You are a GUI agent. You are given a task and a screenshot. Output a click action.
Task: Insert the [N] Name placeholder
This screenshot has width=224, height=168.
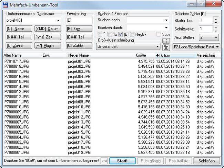pos(19,29)
